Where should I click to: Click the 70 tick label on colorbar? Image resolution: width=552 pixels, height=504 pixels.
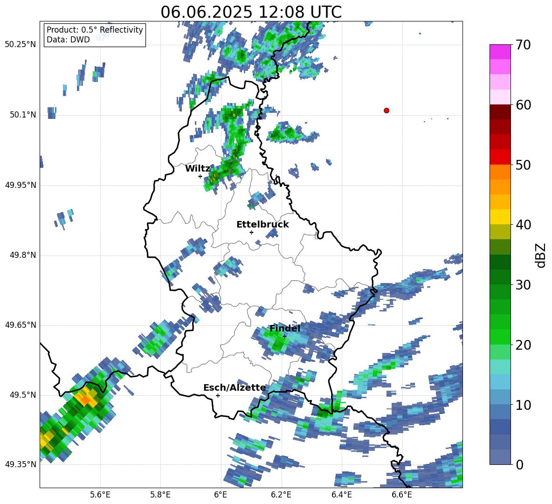tap(523, 45)
